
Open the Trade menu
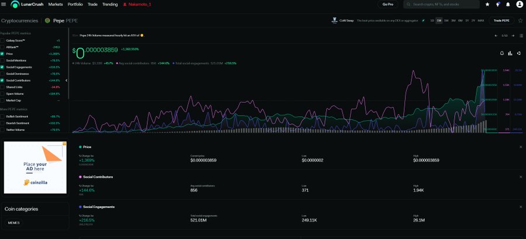coord(92,4)
